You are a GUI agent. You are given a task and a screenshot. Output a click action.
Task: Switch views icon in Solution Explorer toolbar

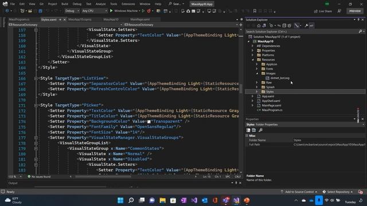pyautogui.click(x=264, y=26)
